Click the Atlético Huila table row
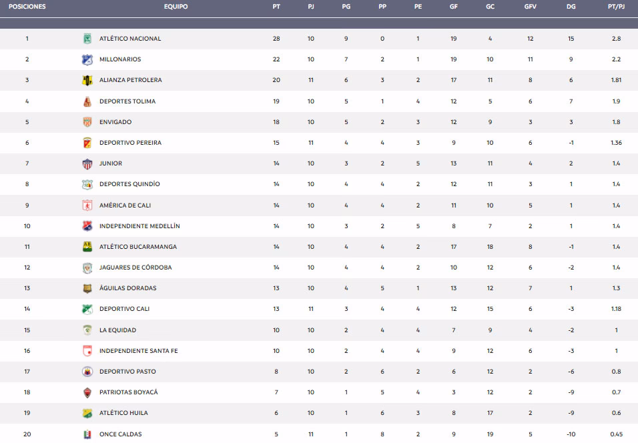The image size is (638, 443). 319,413
